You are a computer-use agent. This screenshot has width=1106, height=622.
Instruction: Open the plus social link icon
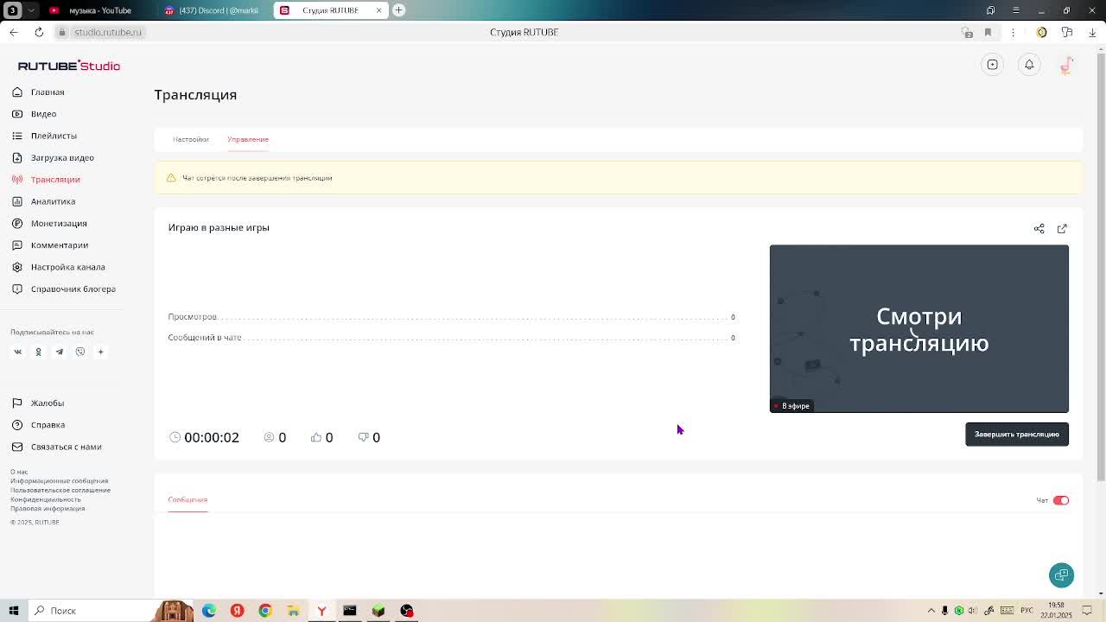pyautogui.click(x=100, y=352)
